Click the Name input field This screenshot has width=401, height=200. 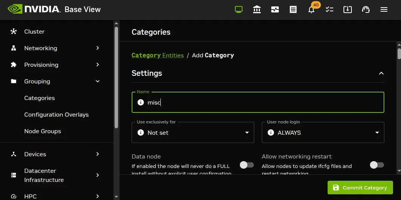(x=258, y=102)
